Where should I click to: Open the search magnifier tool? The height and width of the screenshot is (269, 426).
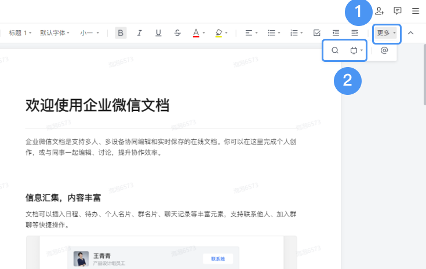(x=335, y=50)
